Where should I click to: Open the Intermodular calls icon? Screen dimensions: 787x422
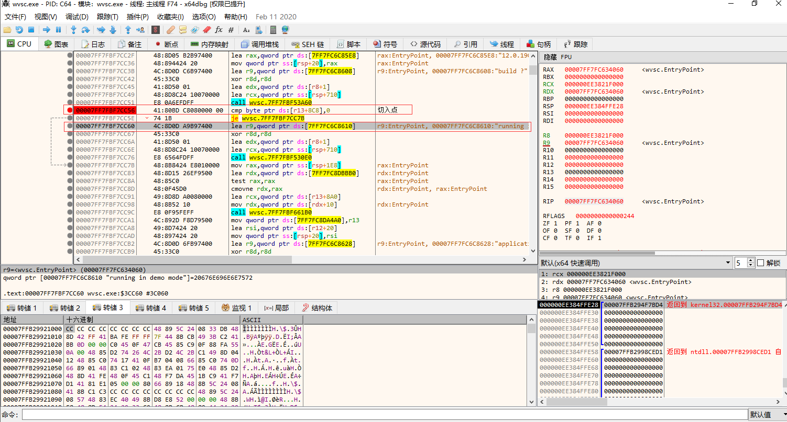tap(258, 30)
